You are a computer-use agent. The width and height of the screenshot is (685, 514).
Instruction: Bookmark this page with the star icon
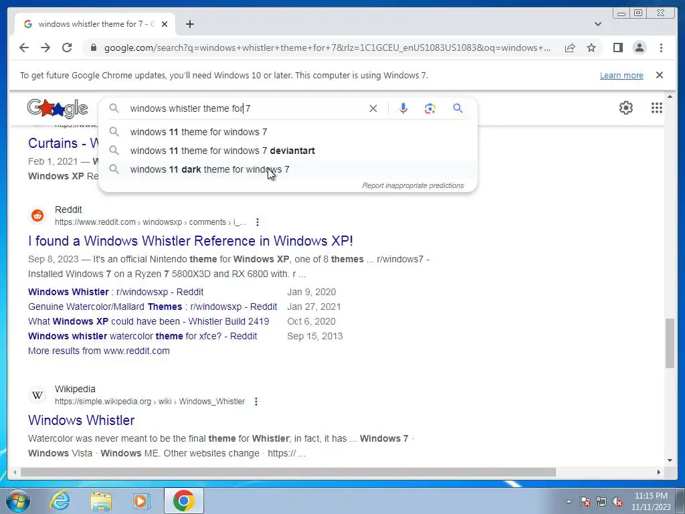[x=591, y=48]
